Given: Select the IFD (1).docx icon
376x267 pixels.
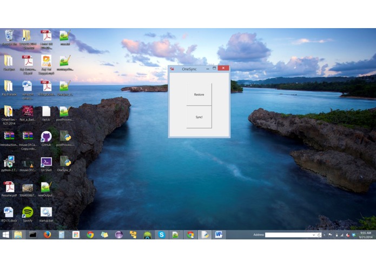Looking at the screenshot, I should [x=9, y=215].
